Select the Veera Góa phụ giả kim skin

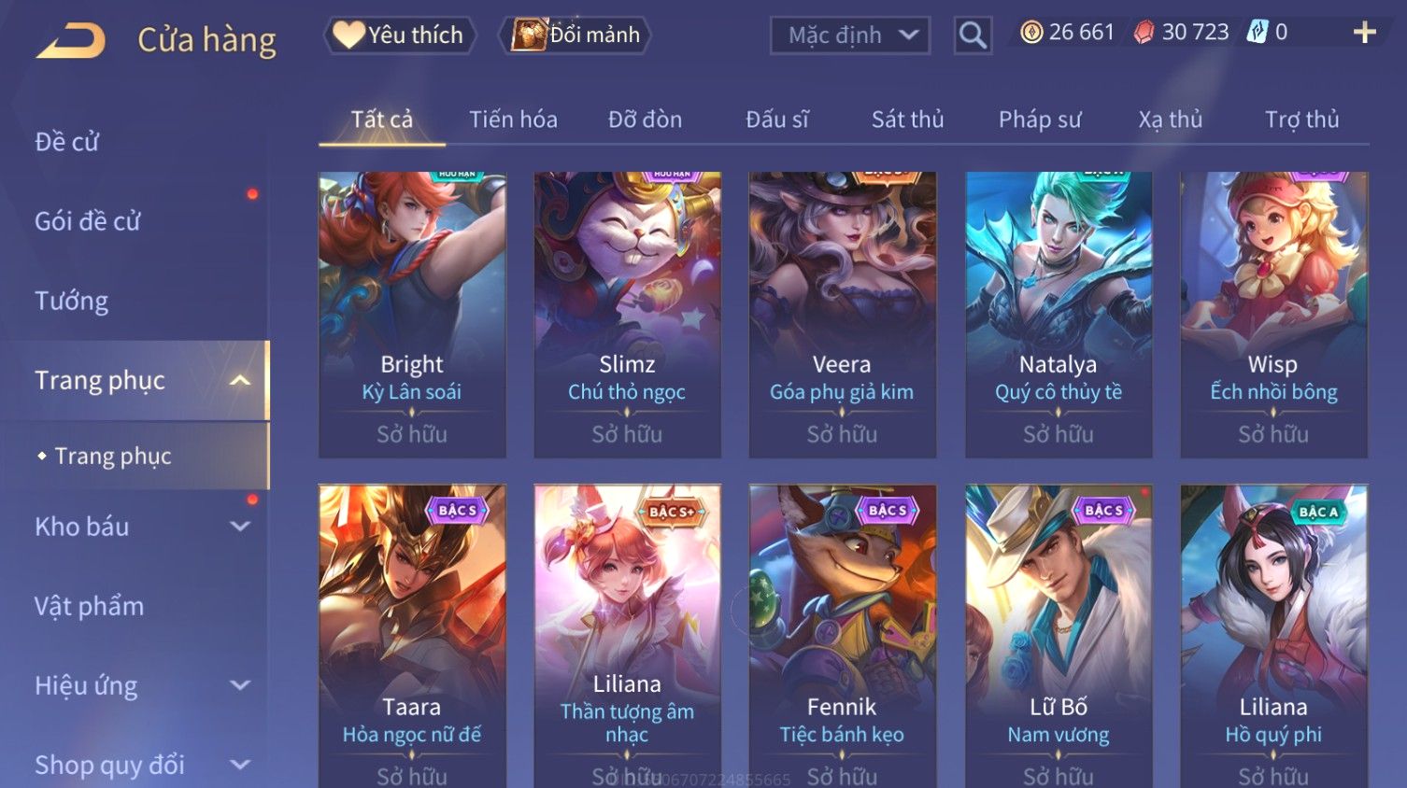pos(843,315)
